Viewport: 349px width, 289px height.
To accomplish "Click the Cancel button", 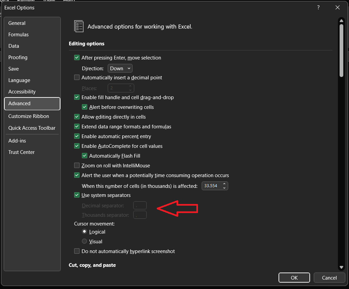I will (329, 278).
